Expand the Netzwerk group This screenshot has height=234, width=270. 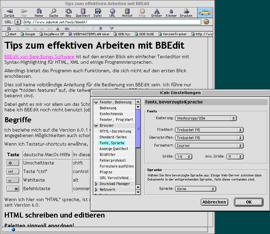click(96, 190)
